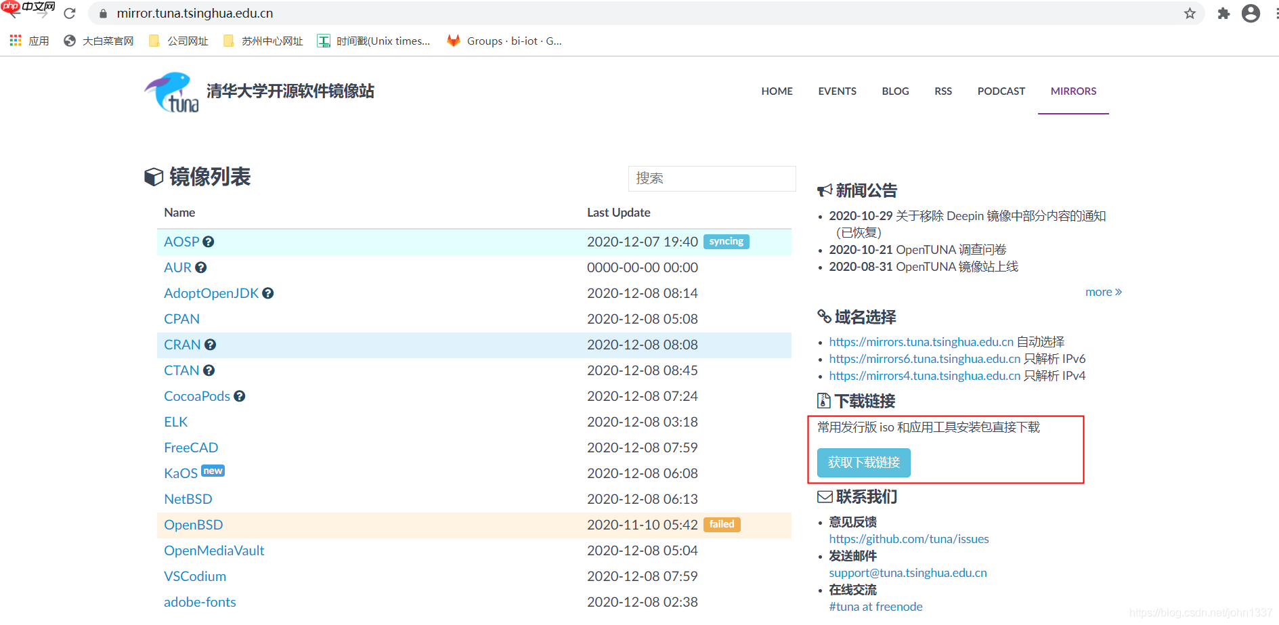The height and width of the screenshot is (625, 1279).
Task: Switch to the EVENTS navigation item
Action: point(837,91)
